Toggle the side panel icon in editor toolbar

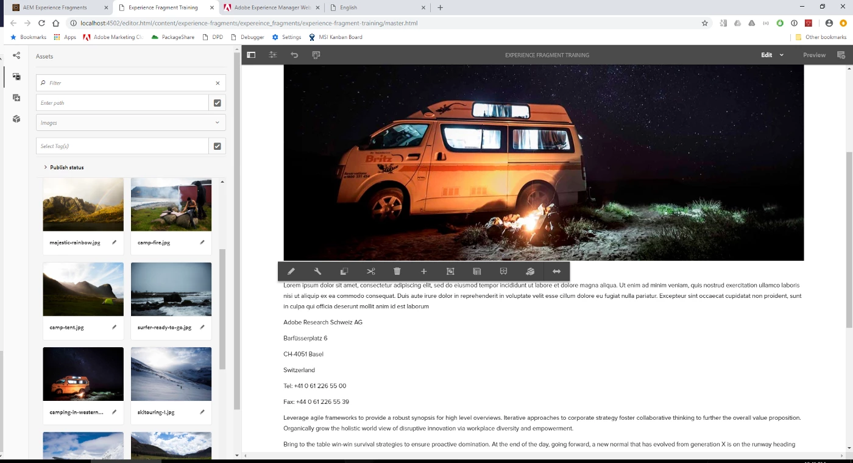coord(251,55)
